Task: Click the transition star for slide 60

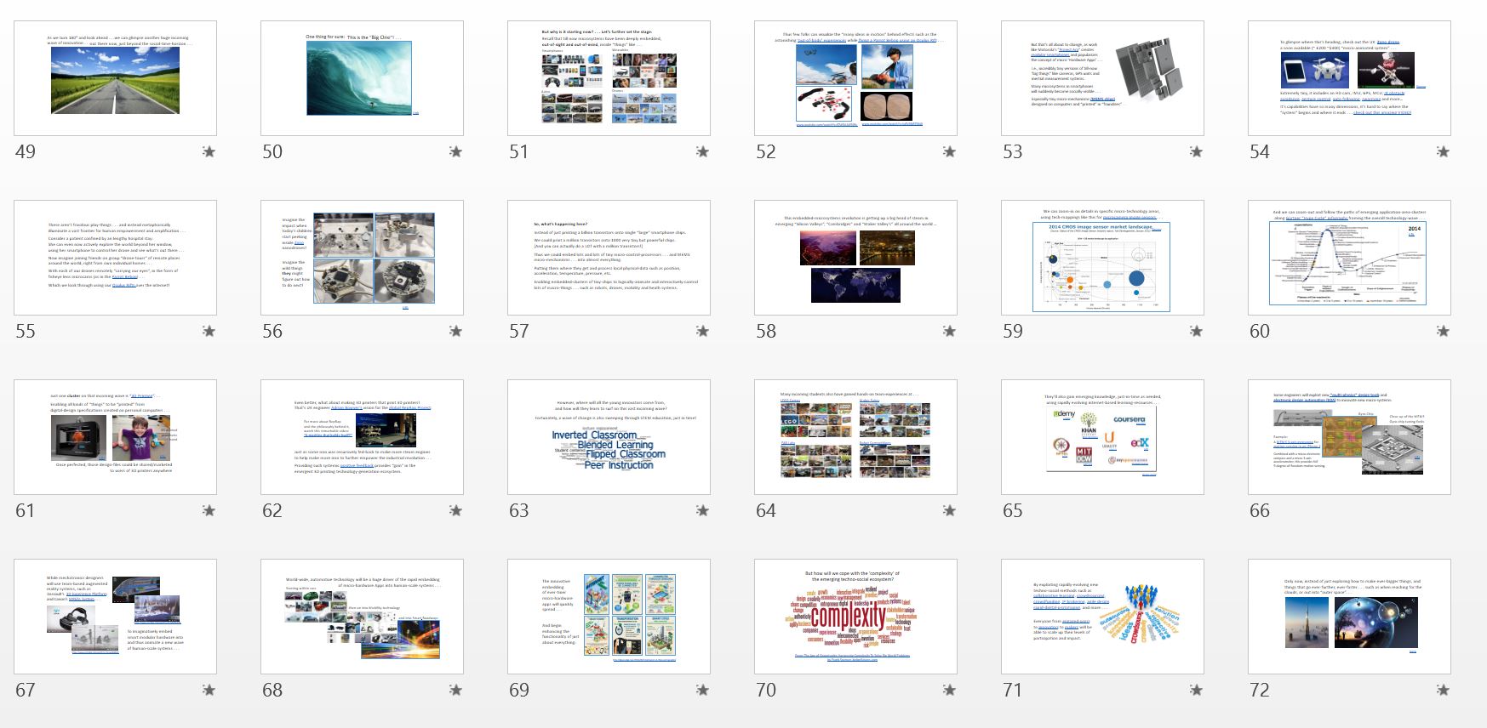Action: [x=1443, y=332]
